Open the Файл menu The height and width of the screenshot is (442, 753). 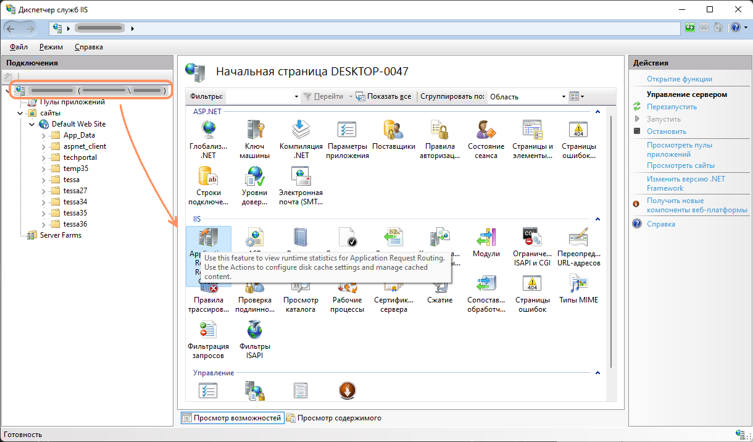19,47
